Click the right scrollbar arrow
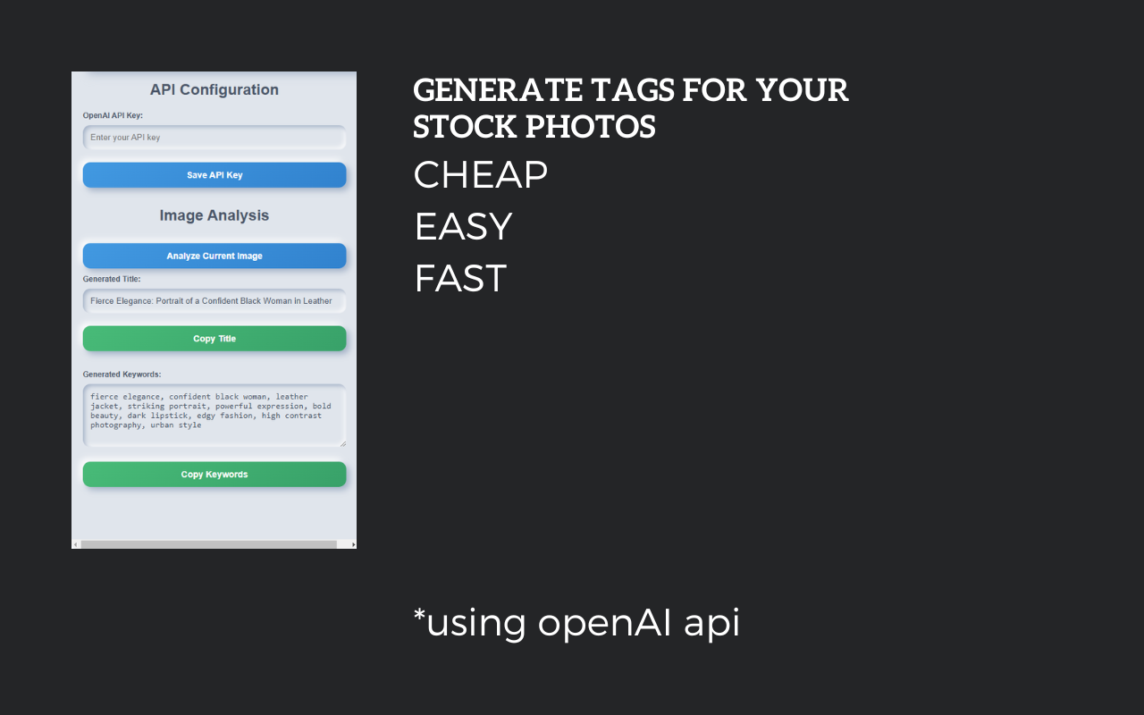 click(352, 543)
